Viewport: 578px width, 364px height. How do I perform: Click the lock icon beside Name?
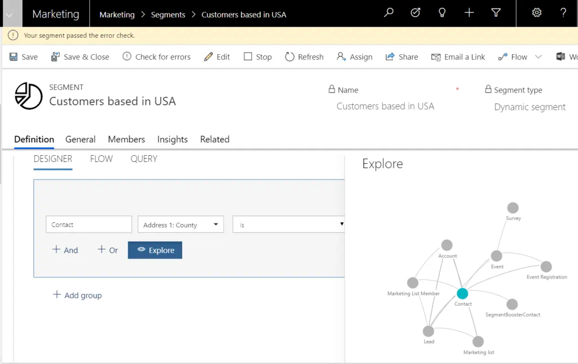tap(332, 89)
